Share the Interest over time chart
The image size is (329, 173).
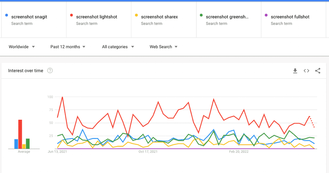click(318, 71)
